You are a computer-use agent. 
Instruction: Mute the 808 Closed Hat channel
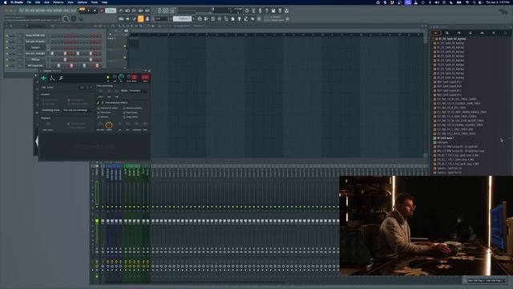tap(7, 66)
